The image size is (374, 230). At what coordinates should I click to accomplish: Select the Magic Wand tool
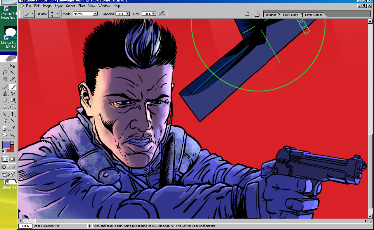13,72
